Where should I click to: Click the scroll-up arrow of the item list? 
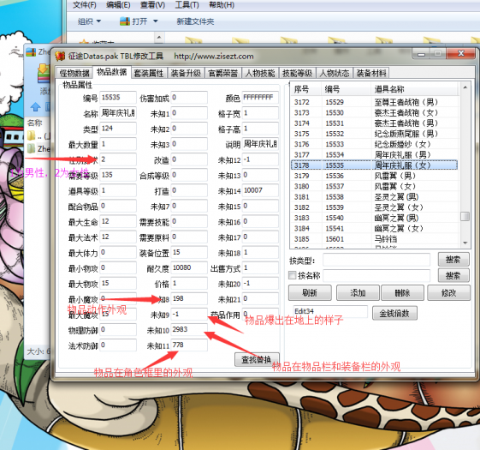point(465,88)
